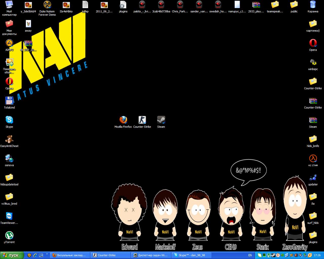Image resolution: width=324 pixels, height=259 pixels.
Task: Open the hldsupdatetool folder
Action: point(9,180)
